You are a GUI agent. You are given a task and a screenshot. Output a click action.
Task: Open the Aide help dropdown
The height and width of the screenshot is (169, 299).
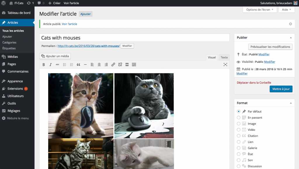pos(286,10)
